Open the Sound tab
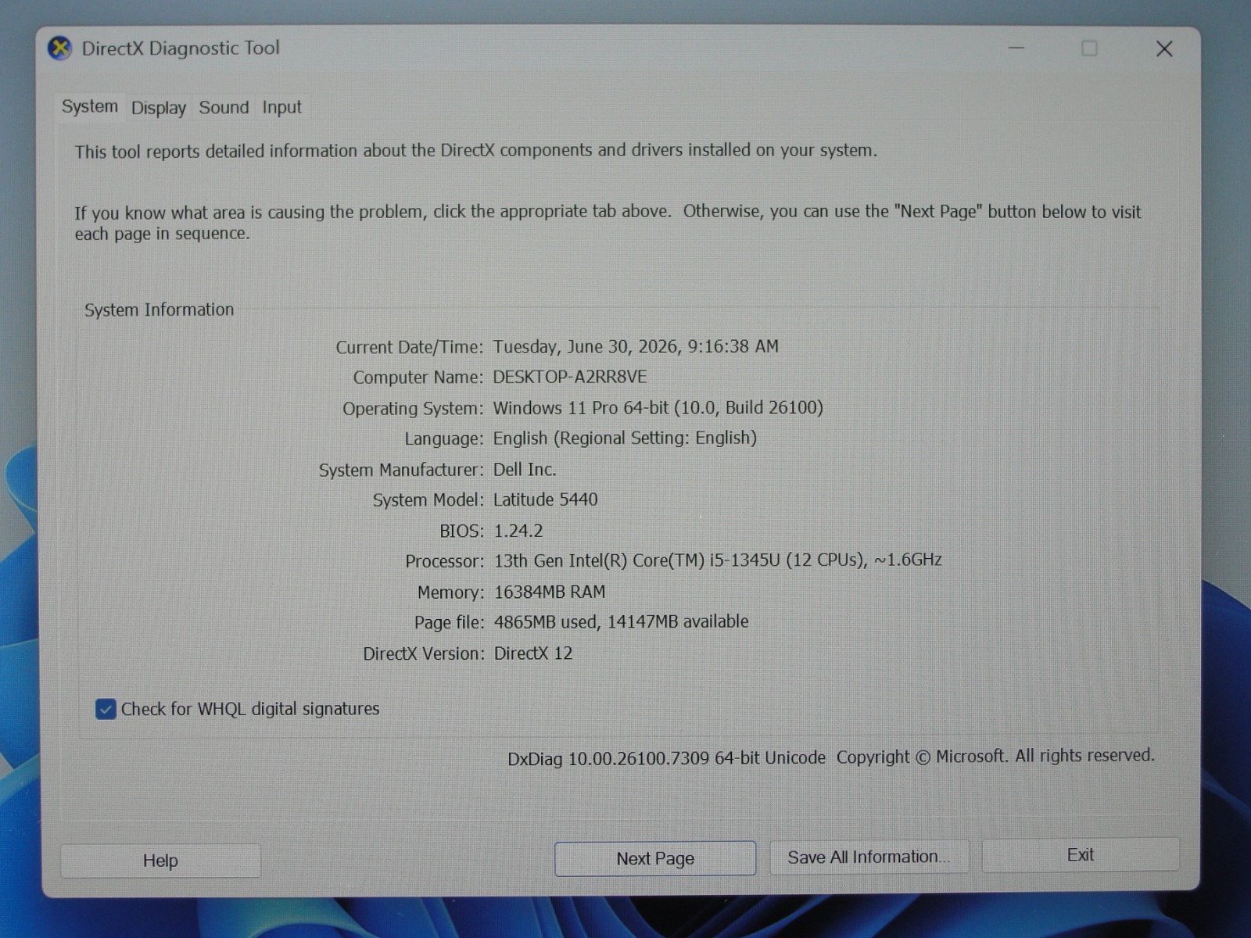This screenshot has height=938, width=1251. (224, 107)
